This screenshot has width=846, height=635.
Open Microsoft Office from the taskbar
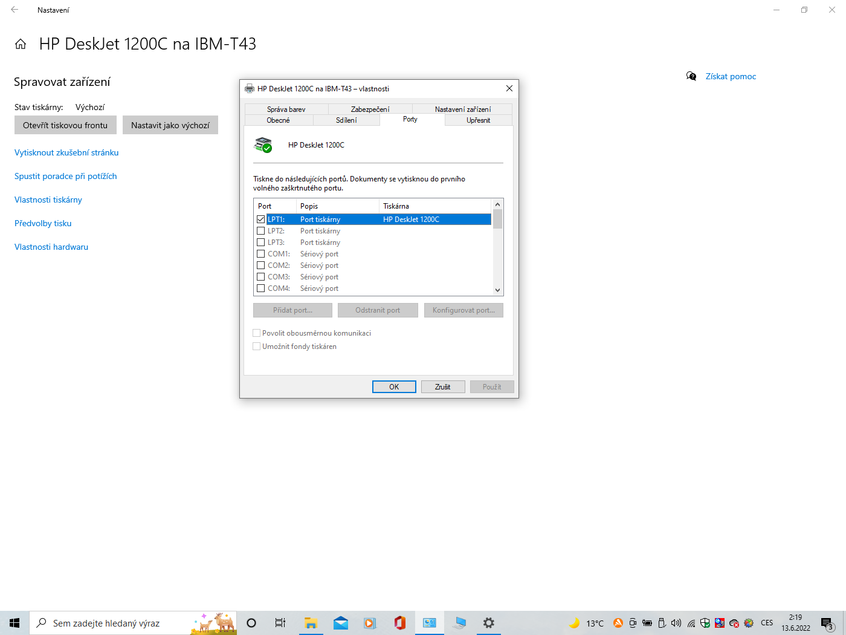tap(399, 623)
